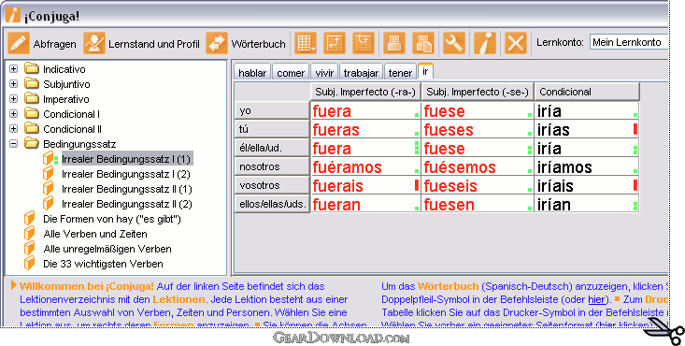
Task: Click the 'hier' link in help text
Action: pos(596,299)
